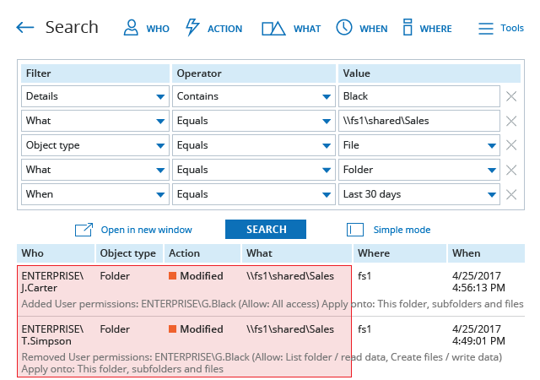Open the Tools menu label
Viewport: 540px width, 380px height.
(512, 28)
